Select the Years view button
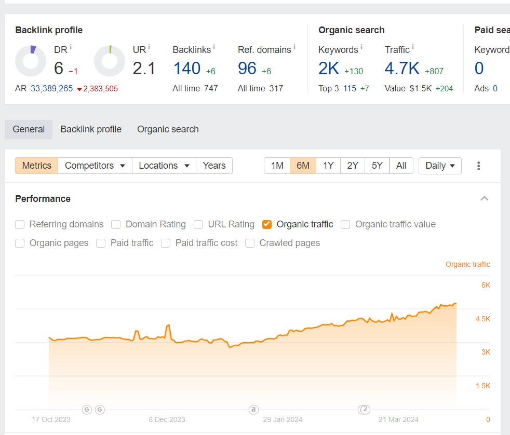The width and height of the screenshot is (510, 435). point(214,166)
